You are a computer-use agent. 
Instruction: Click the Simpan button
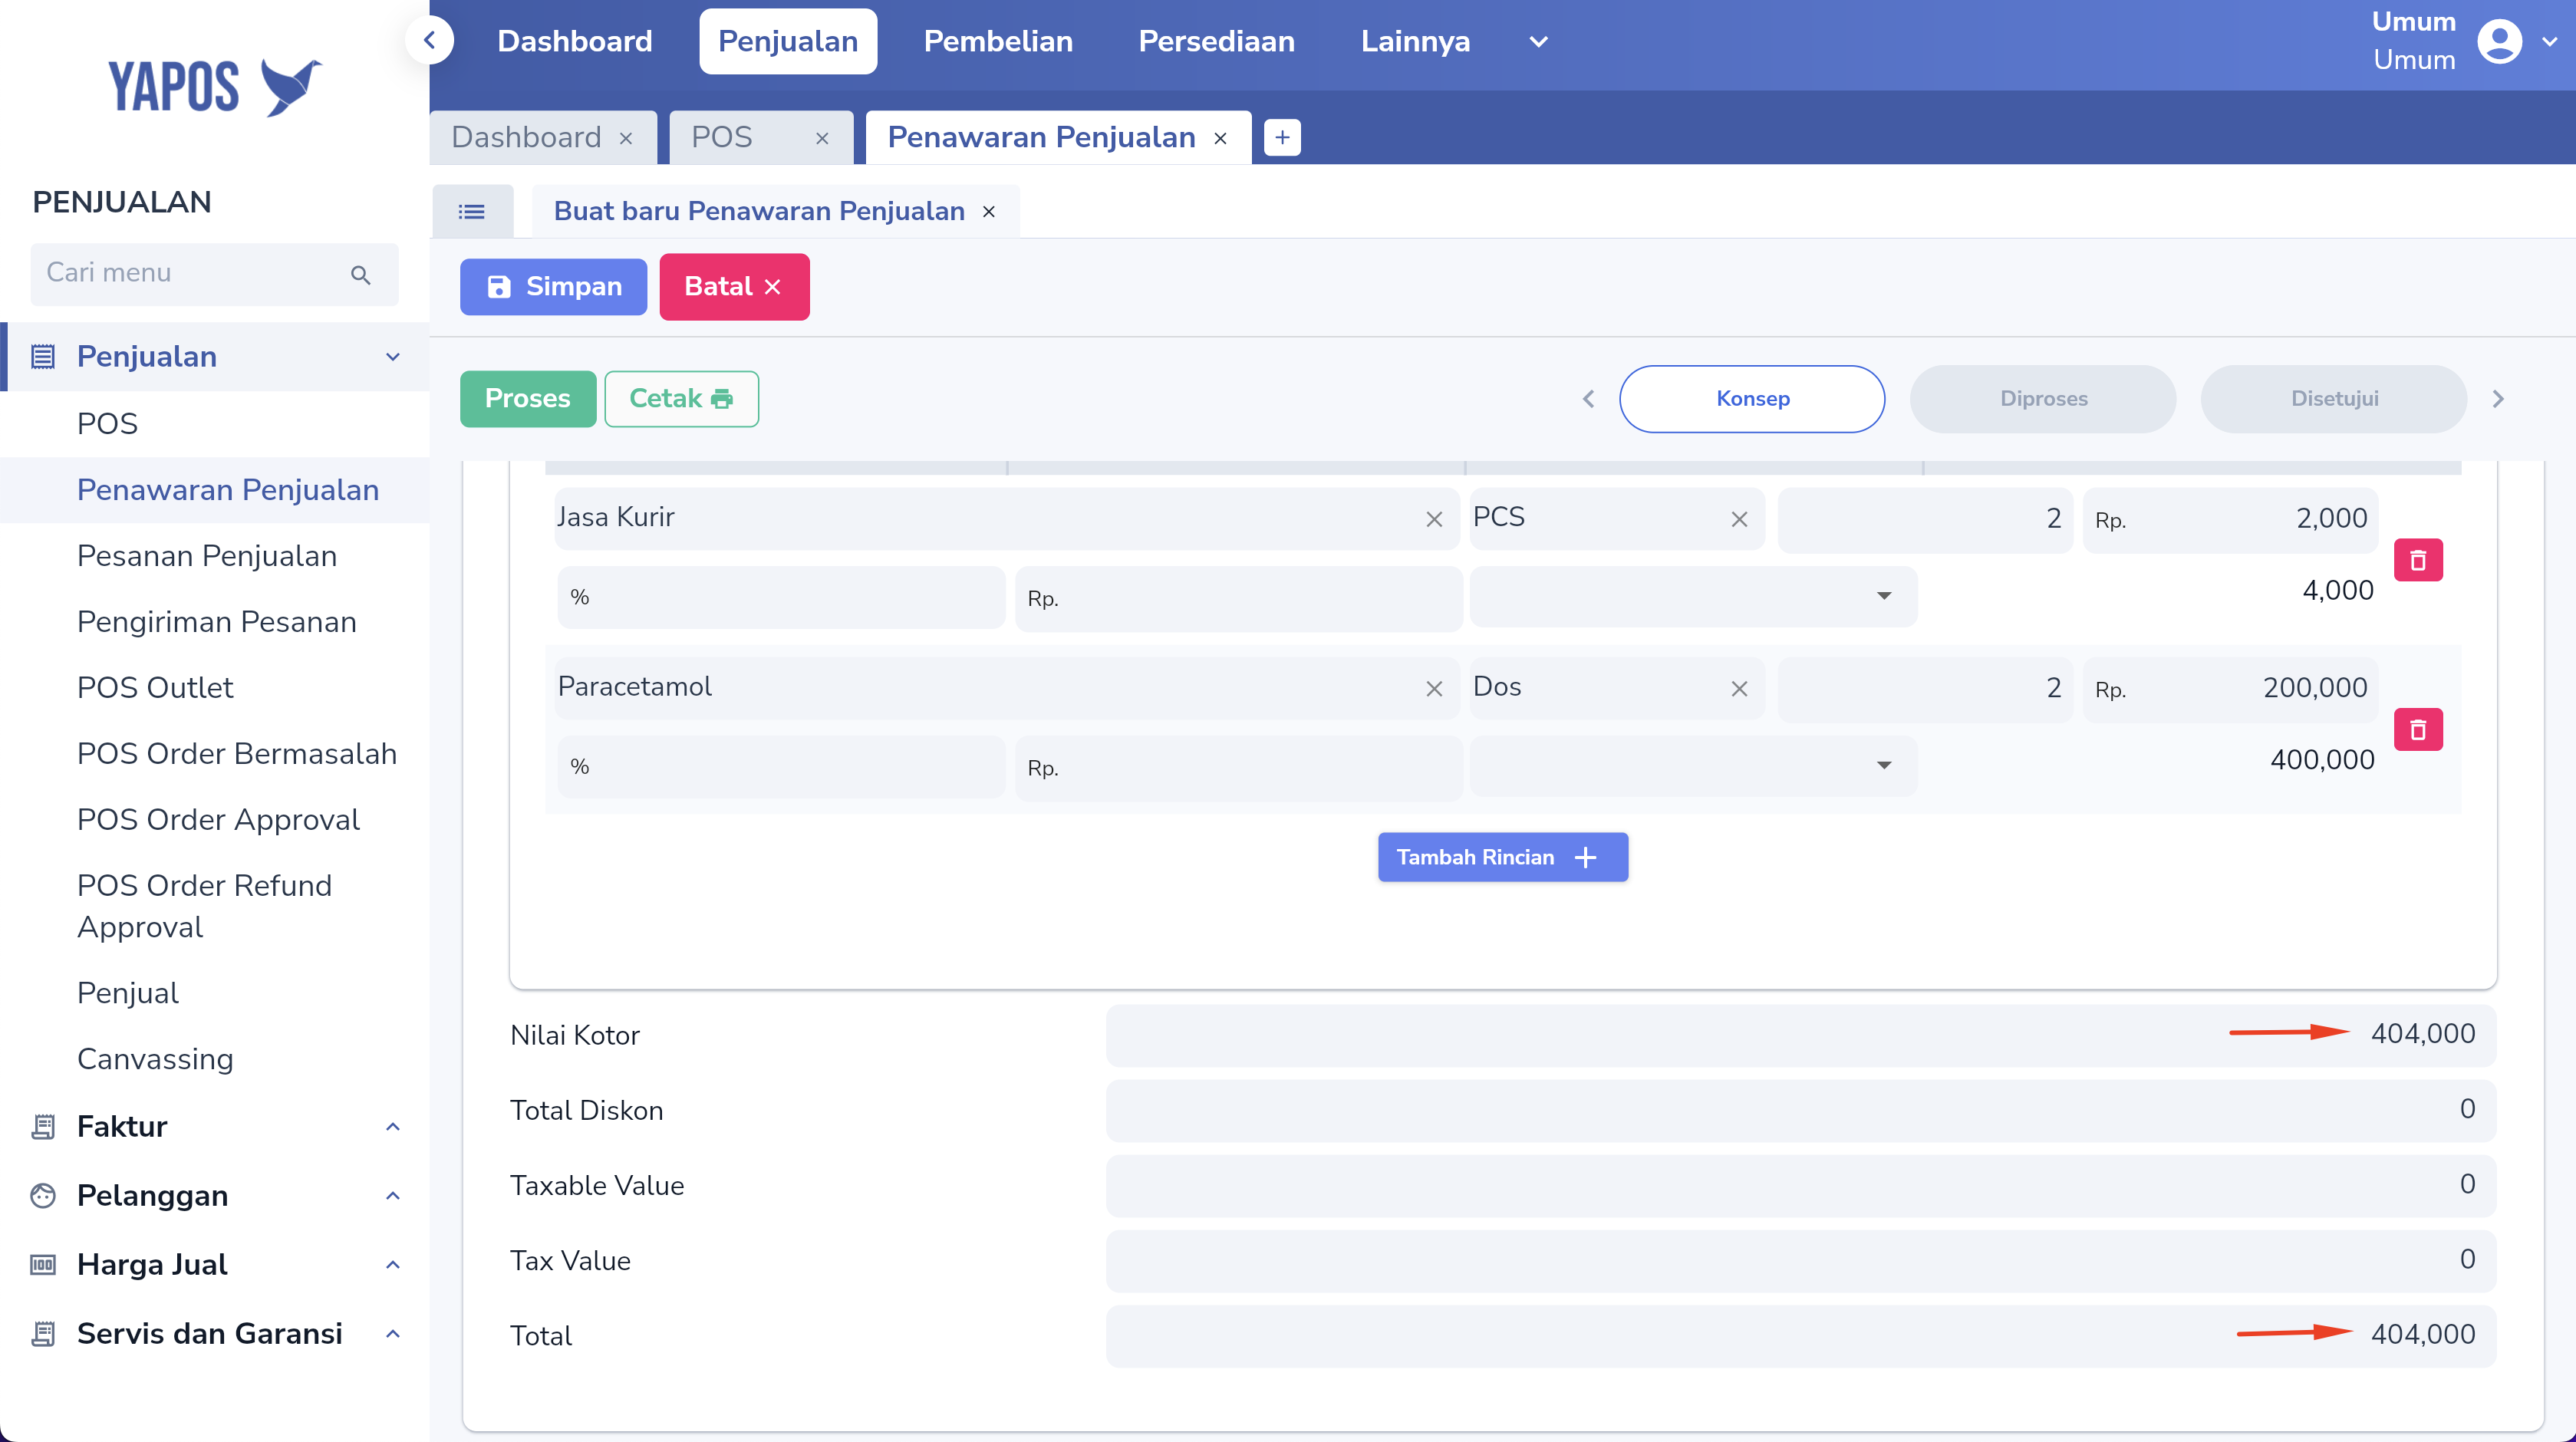[x=553, y=287]
